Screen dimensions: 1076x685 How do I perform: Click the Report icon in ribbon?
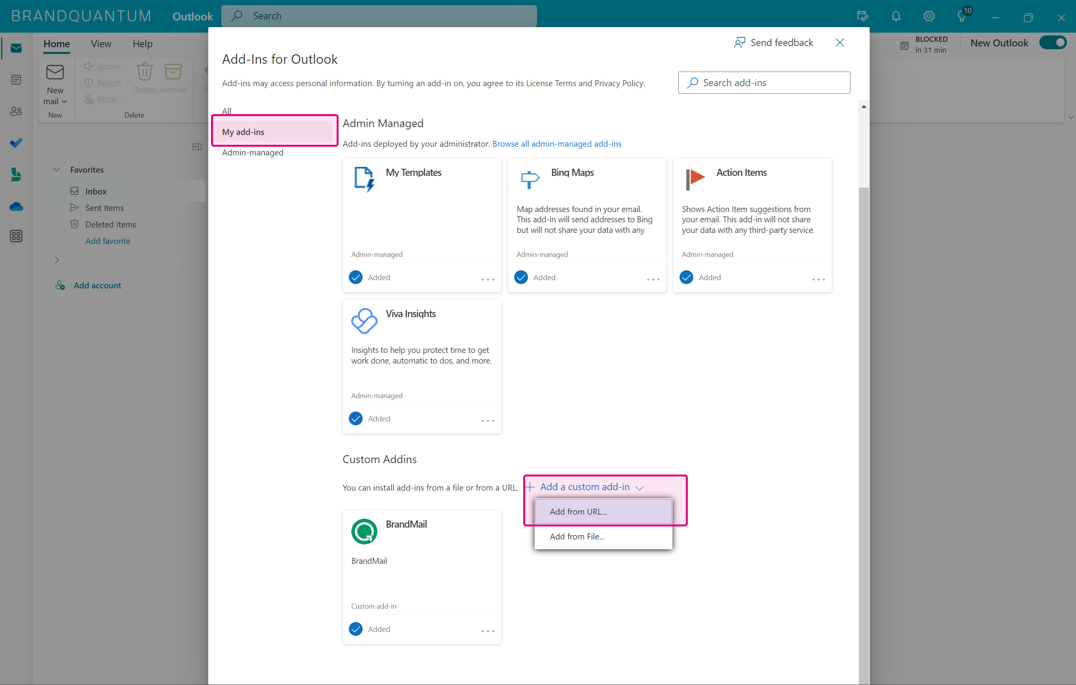(x=89, y=83)
